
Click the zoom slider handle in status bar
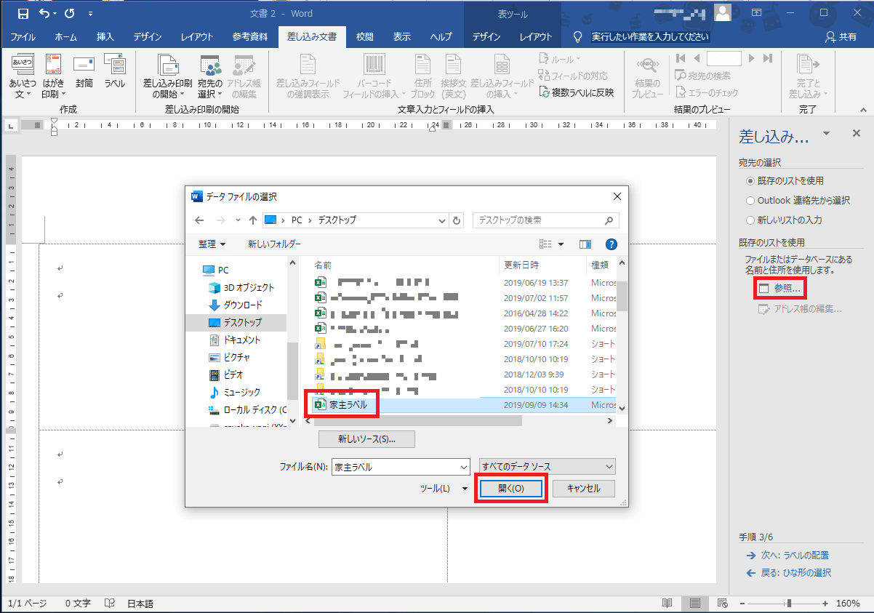(x=789, y=604)
